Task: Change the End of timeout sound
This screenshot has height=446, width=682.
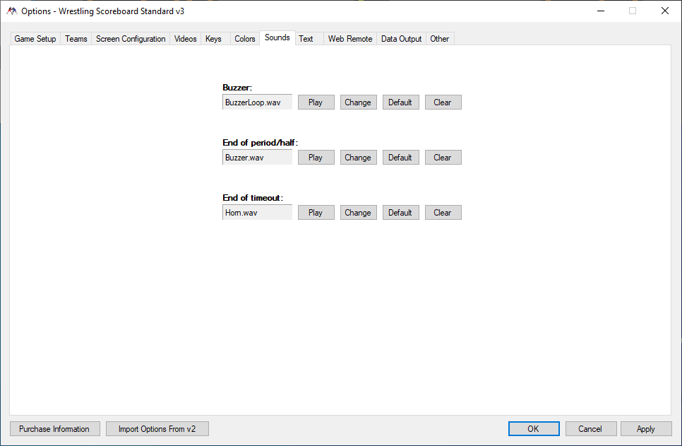Action: pyautogui.click(x=358, y=213)
